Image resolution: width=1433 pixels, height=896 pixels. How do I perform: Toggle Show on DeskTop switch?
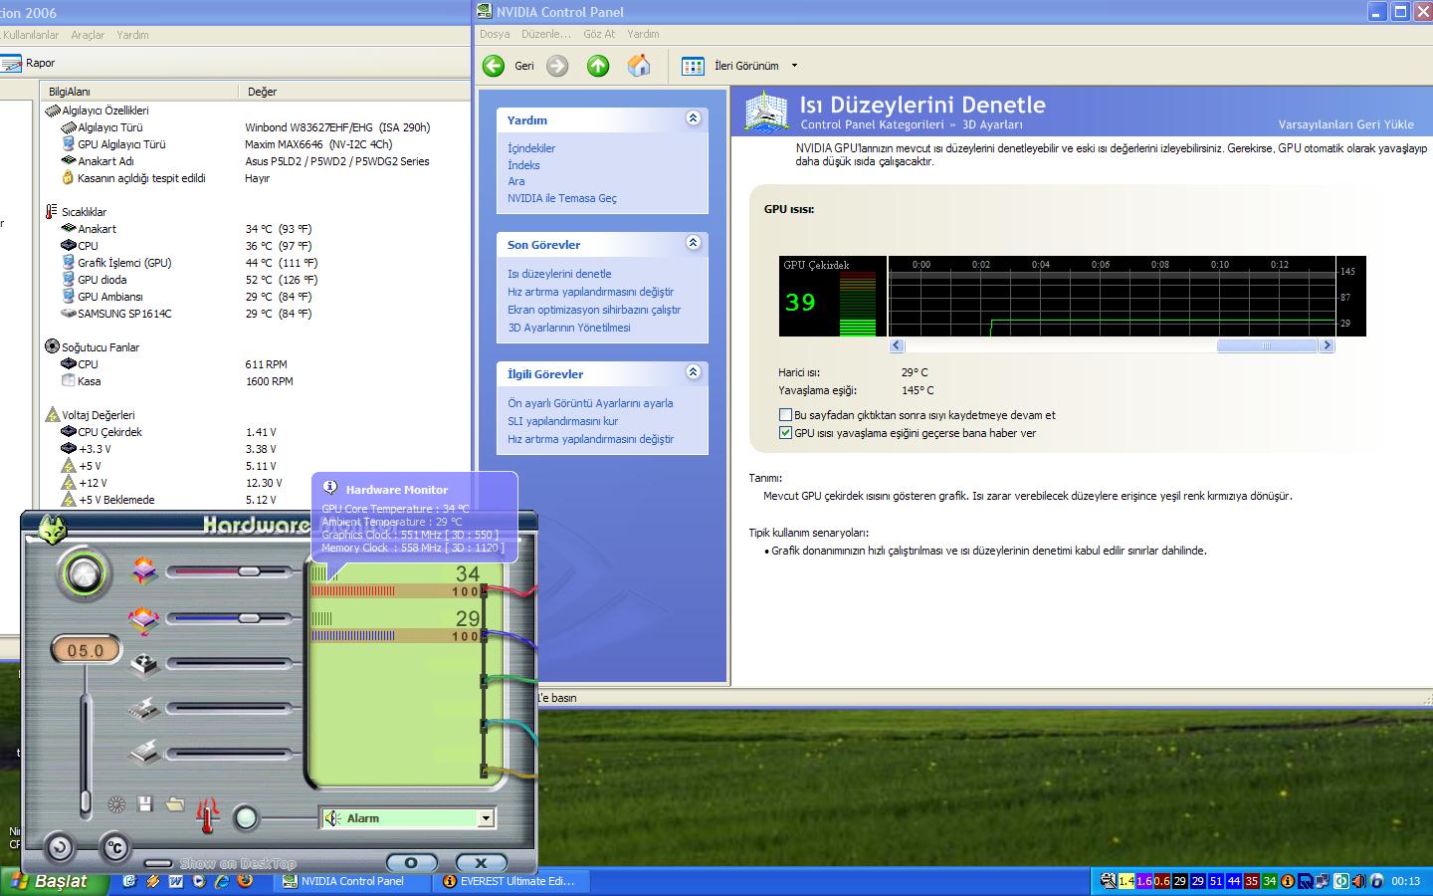tap(158, 863)
